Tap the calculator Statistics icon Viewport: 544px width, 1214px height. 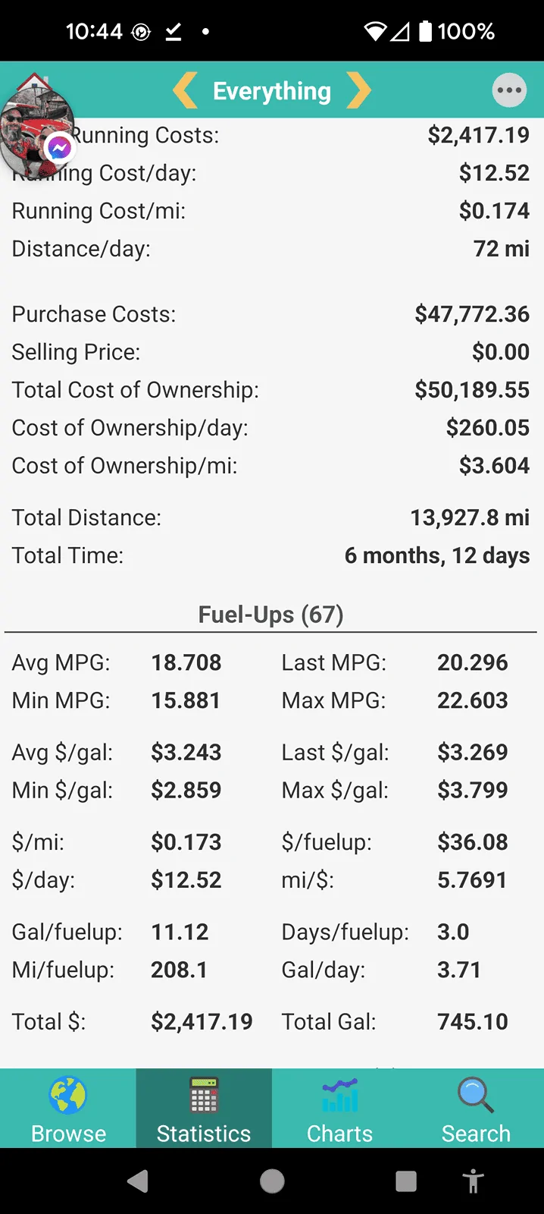coord(204,1096)
